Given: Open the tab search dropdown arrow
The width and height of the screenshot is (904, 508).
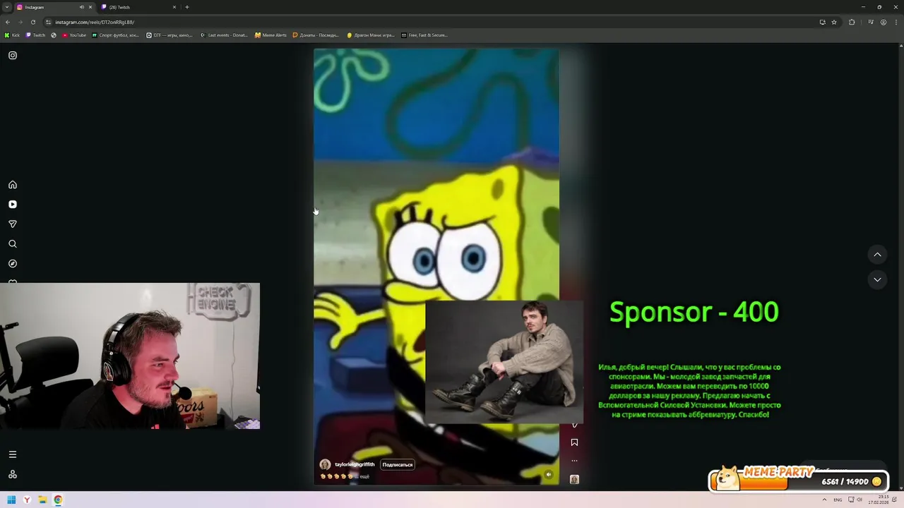Looking at the screenshot, I should [x=6, y=7].
